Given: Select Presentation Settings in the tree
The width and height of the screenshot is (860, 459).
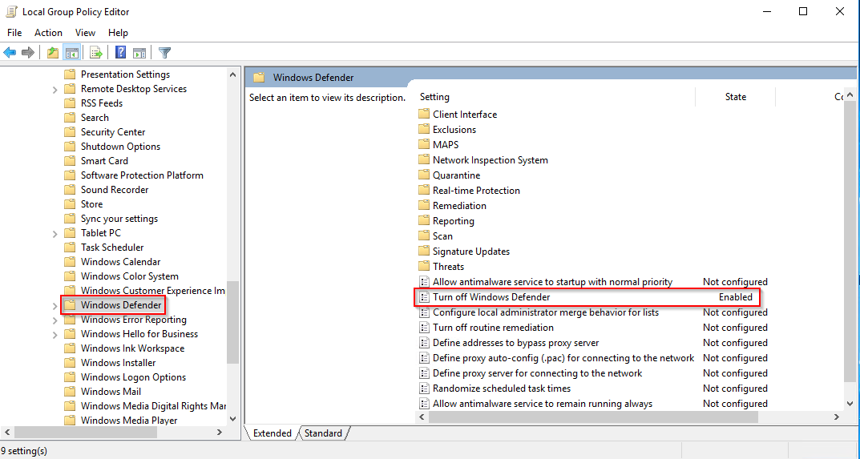Looking at the screenshot, I should [125, 74].
